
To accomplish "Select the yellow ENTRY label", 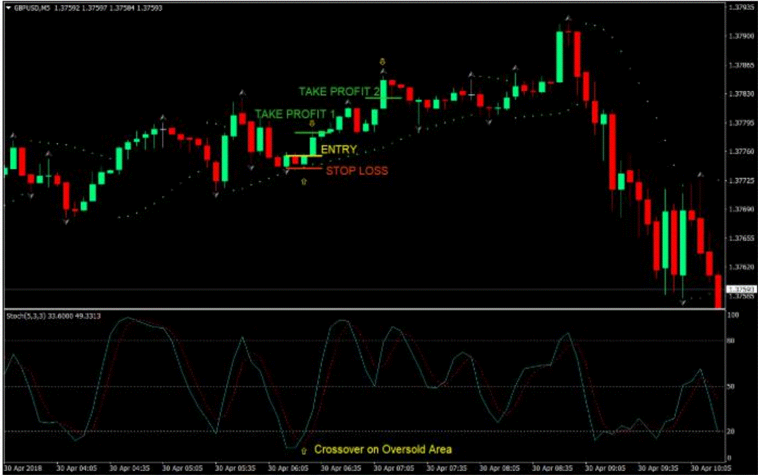I will 339,150.
